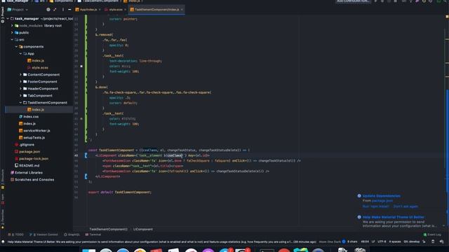This screenshot has width=449, height=252.
Task: Open README.md file
Action: (27, 165)
